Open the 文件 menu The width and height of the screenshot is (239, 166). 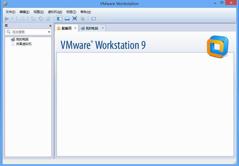point(10,12)
